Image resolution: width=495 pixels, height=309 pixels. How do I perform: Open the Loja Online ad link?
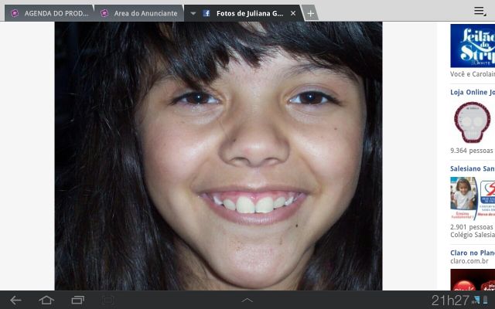(x=472, y=92)
